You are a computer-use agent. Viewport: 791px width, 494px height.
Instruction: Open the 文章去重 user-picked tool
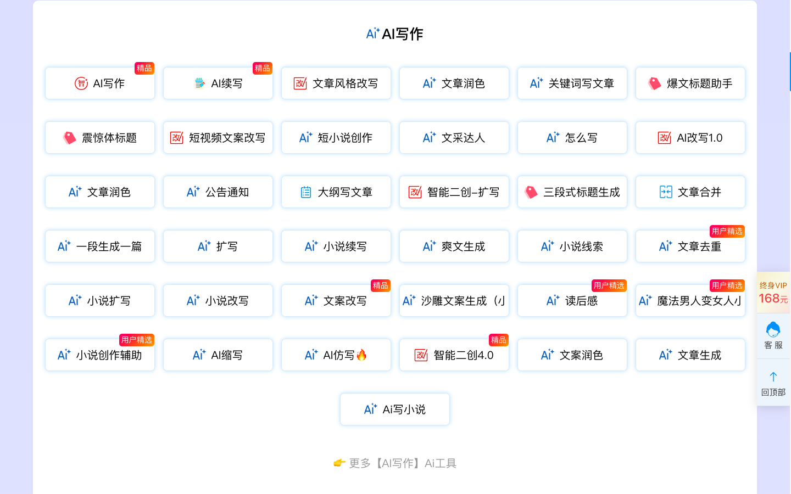click(x=690, y=246)
